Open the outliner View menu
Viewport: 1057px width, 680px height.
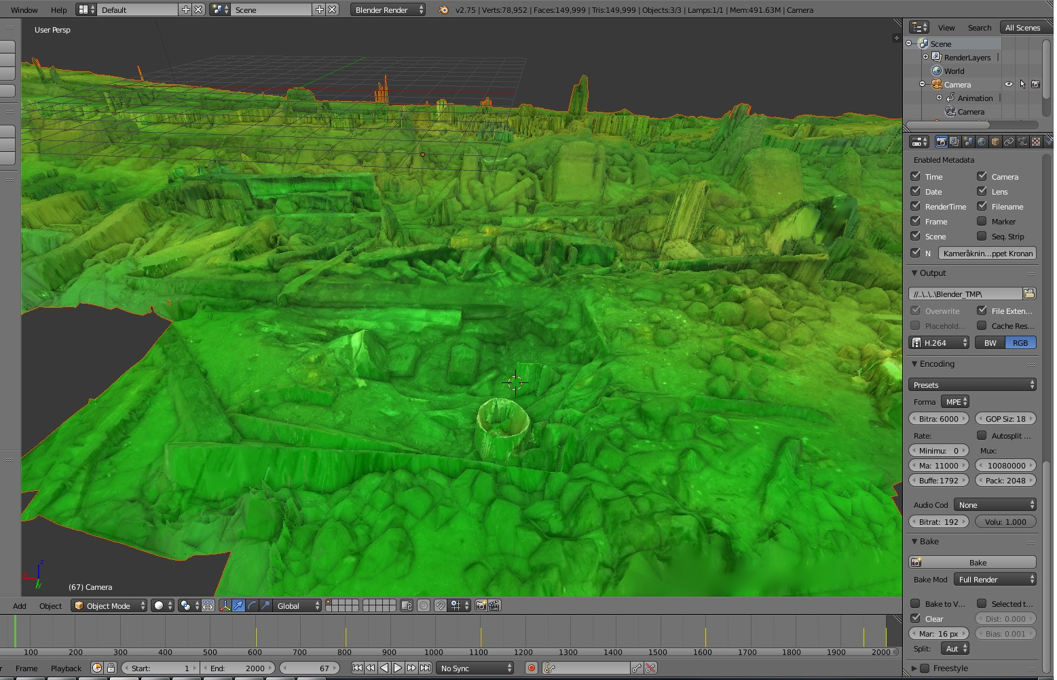pyautogui.click(x=946, y=27)
